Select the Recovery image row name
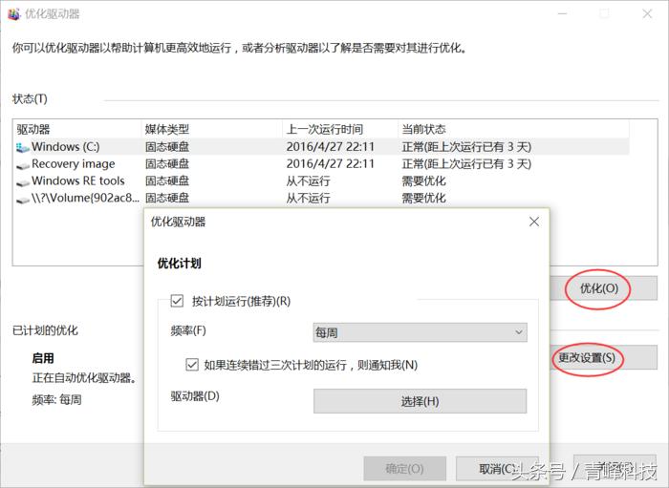Viewport: 669px width, 488px height. coord(74,164)
